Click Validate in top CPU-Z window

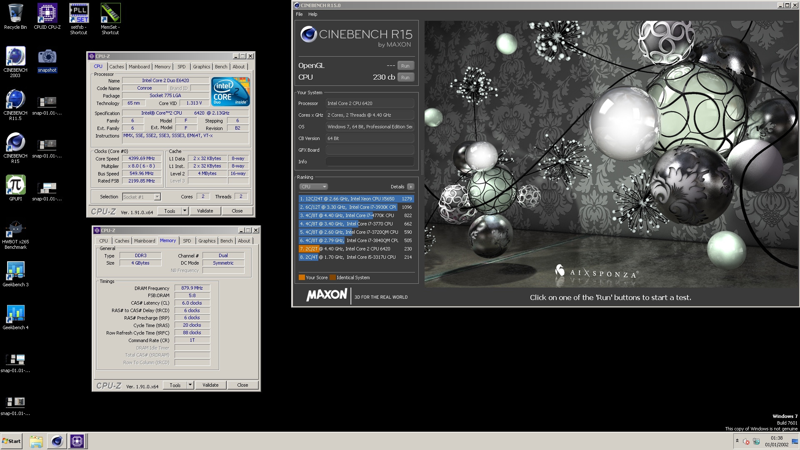coord(205,211)
